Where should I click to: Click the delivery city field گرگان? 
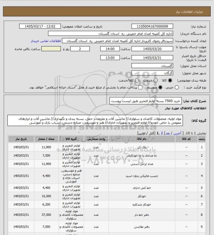pos(152,73)
